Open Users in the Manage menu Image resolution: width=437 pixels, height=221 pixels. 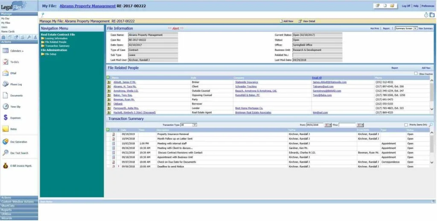coord(4,27)
